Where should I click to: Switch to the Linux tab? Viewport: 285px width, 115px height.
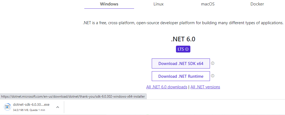click(x=159, y=4)
